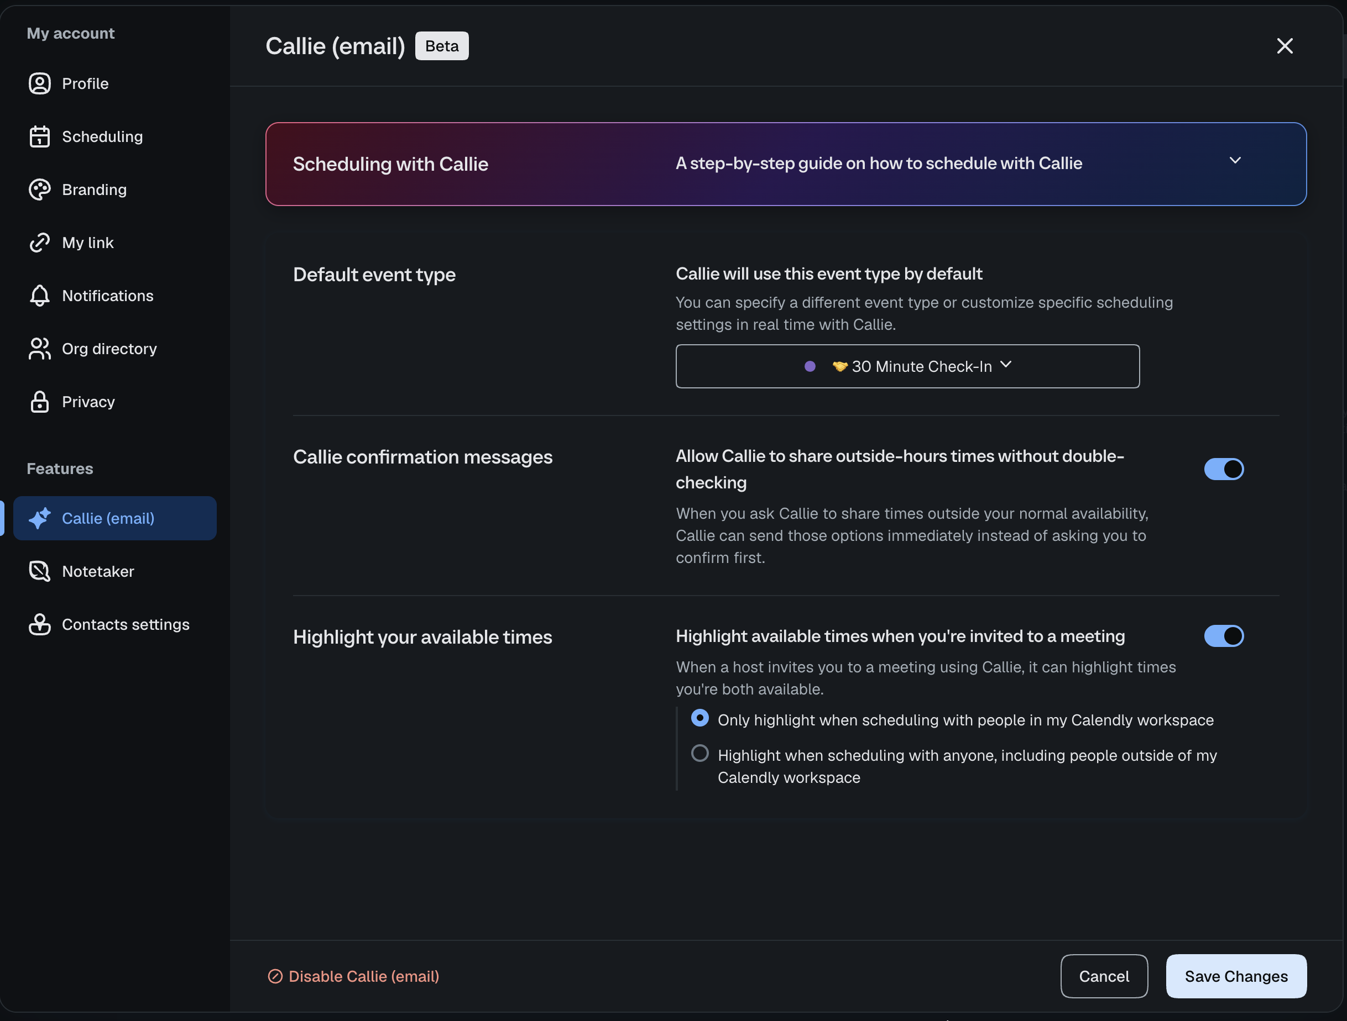Click the Cancel button
The width and height of the screenshot is (1347, 1021).
click(x=1104, y=976)
